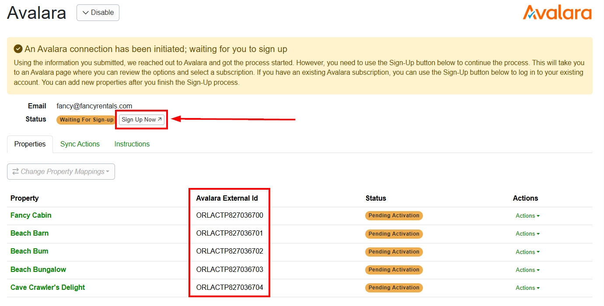
Task: Open the Disable dropdown button
Action: pyautogui.click(x=98, y=13)
